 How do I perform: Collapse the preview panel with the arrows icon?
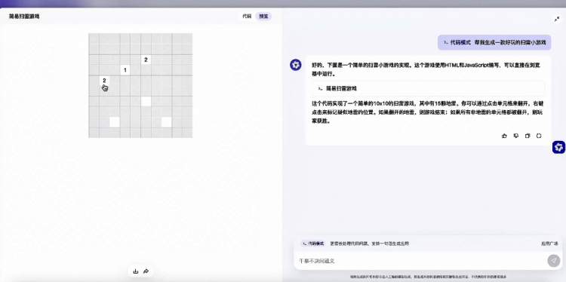(x=557, y=20)
